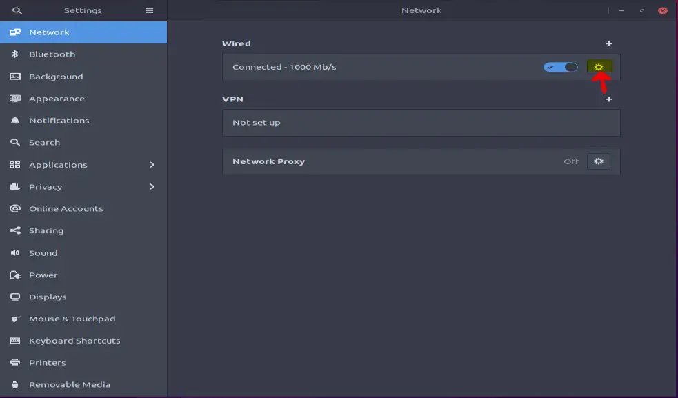Open the Online Accounts label
Screen dimensions: 678x398
point(66,208)
